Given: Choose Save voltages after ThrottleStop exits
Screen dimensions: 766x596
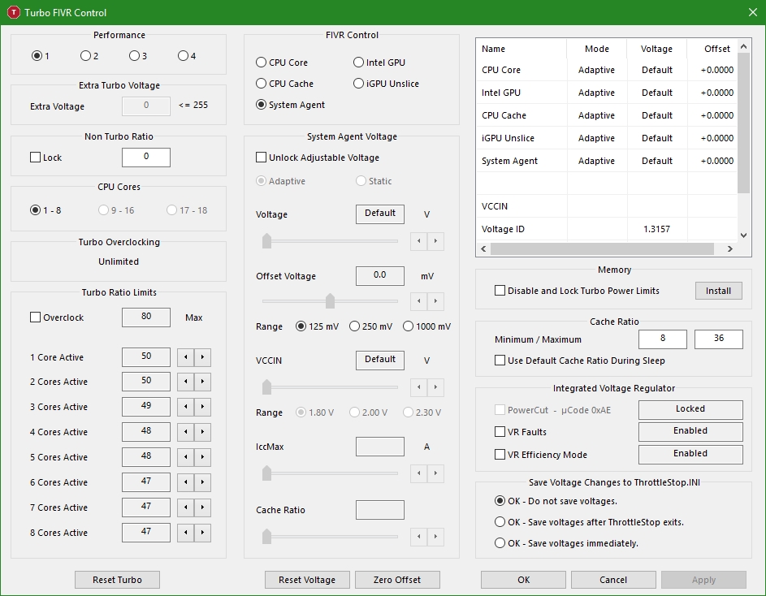Looking at the screenshot, I should click(x=589, y=522).
